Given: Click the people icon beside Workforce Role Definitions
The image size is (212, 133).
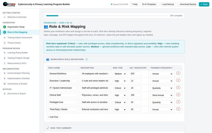Looking at the screenshot, I should [x=48, y=60].
